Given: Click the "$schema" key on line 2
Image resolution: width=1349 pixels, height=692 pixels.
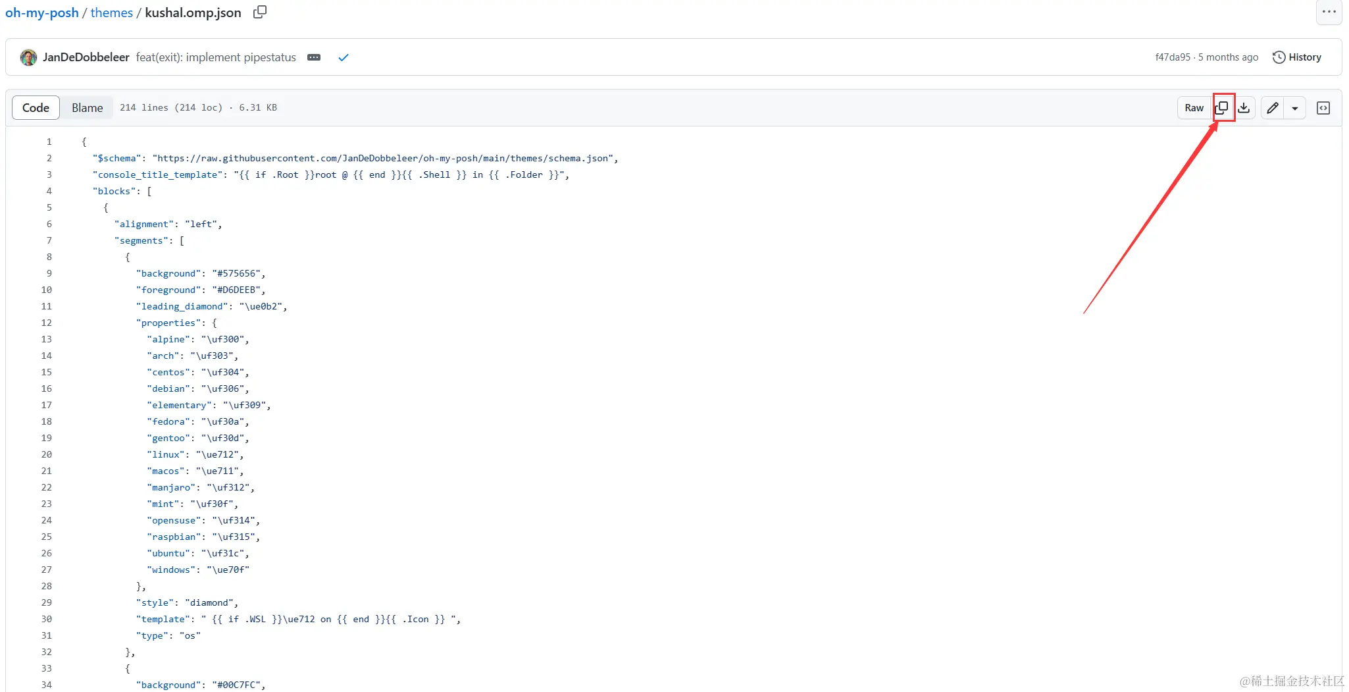Looking at the screenshot, I should pos(117,158).
